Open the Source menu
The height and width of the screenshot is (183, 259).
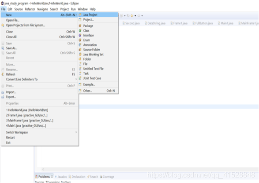click(19, 9)
